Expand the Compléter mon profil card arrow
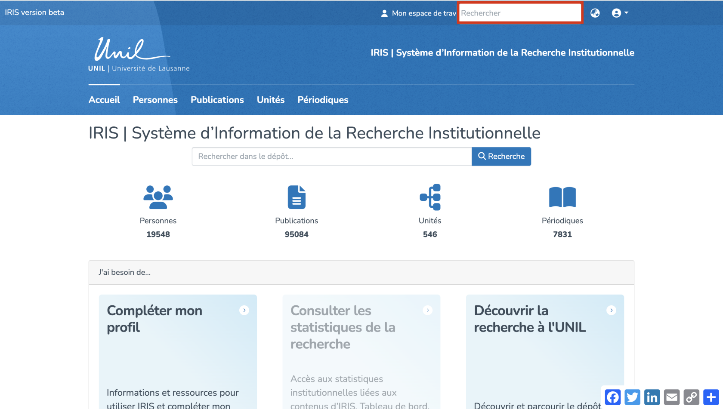 click(244, 310)
